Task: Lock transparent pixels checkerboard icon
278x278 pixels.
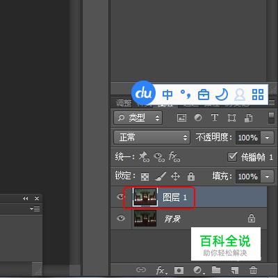Action: 145,177
